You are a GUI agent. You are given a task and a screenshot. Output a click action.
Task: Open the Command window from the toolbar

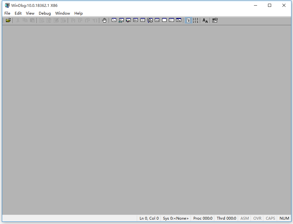click(x=114, y=20)
